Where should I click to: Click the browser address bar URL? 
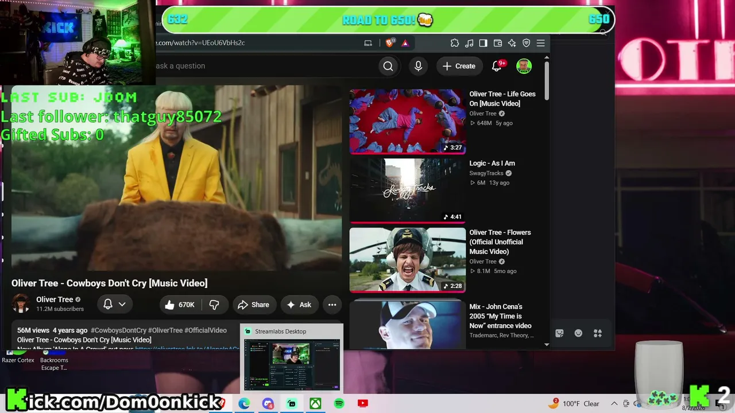(200, 43)
